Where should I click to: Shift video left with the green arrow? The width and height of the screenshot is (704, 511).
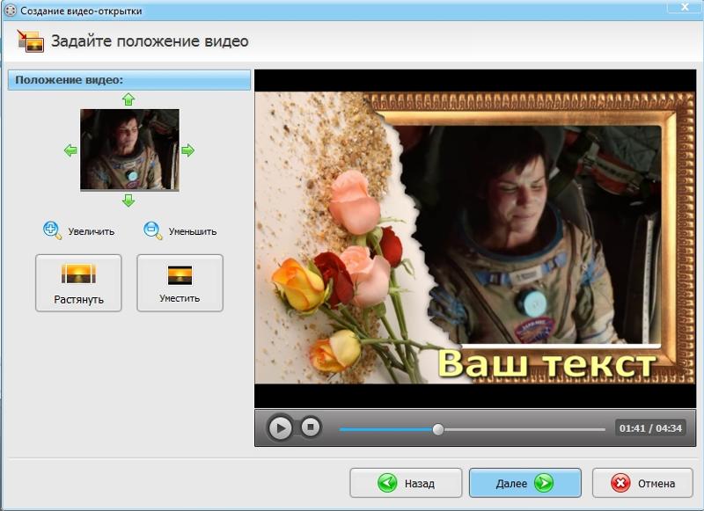tap(70, 150)
